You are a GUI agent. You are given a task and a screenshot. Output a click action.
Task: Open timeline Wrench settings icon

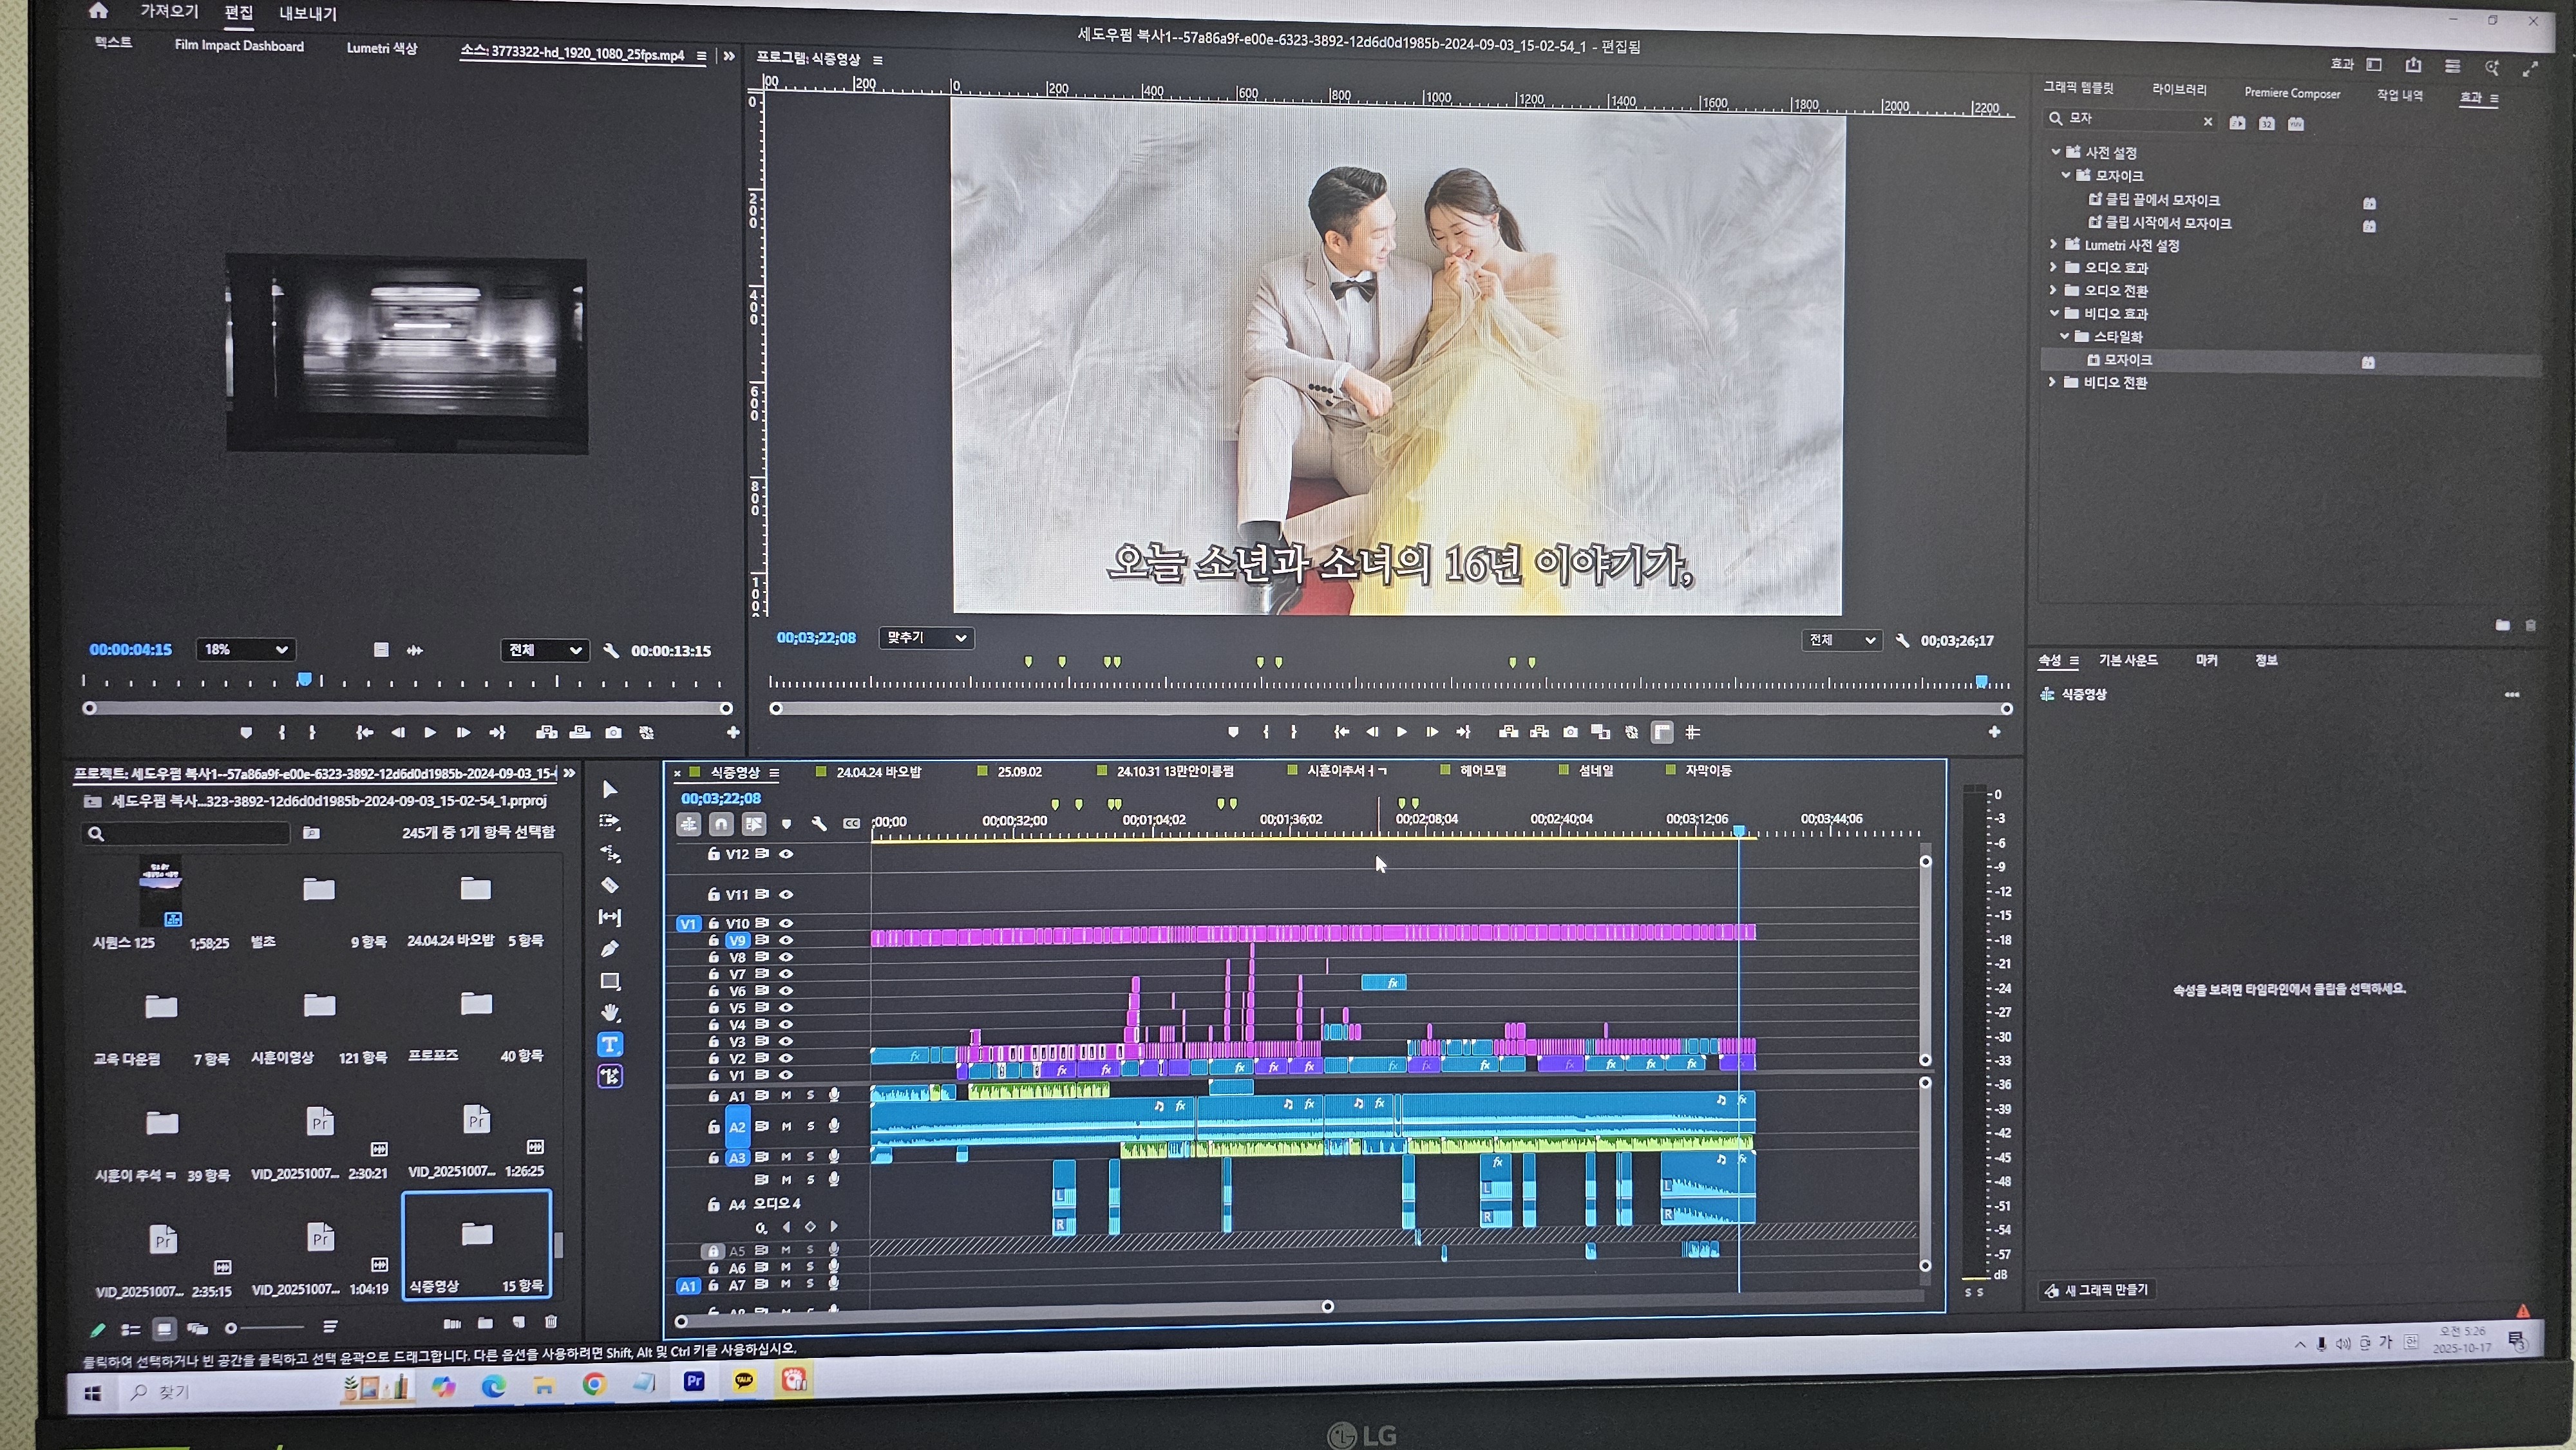point(819,824)
